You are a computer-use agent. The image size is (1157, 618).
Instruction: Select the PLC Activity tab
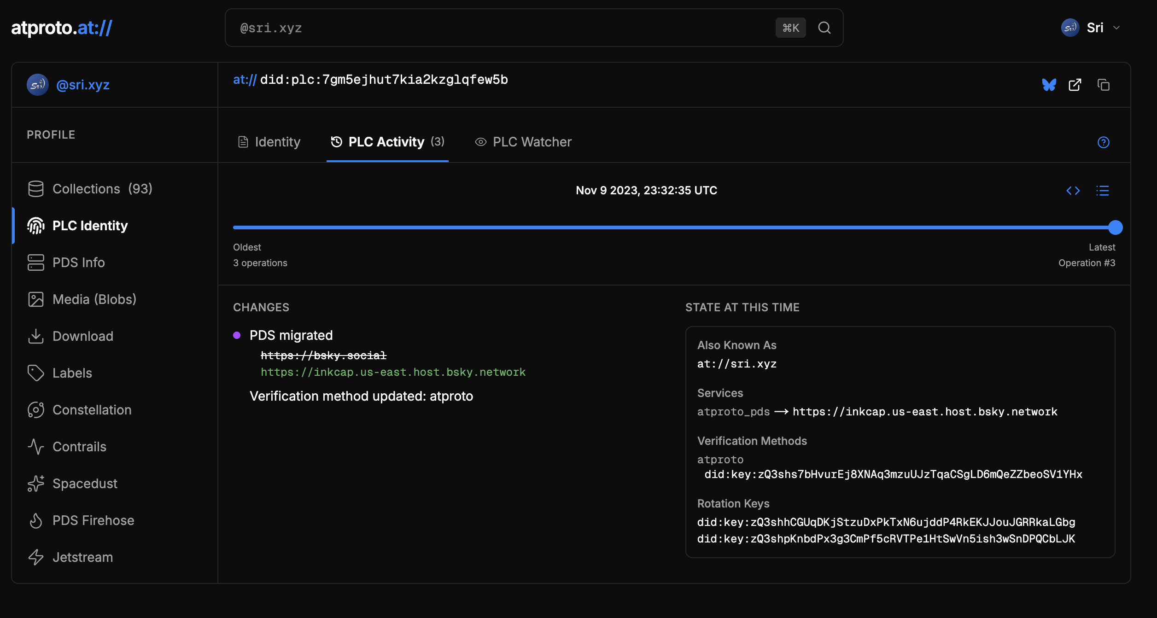click(x=387, y=142)
